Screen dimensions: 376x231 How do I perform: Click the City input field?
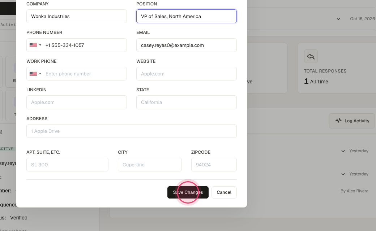pyautogui.click(x=150, y=165)
